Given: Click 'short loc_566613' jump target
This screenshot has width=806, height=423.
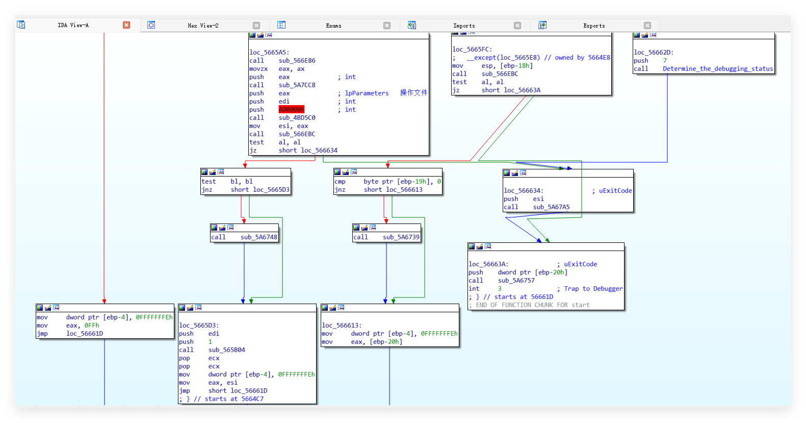Looking at the screenshot, I should point(393,189).
